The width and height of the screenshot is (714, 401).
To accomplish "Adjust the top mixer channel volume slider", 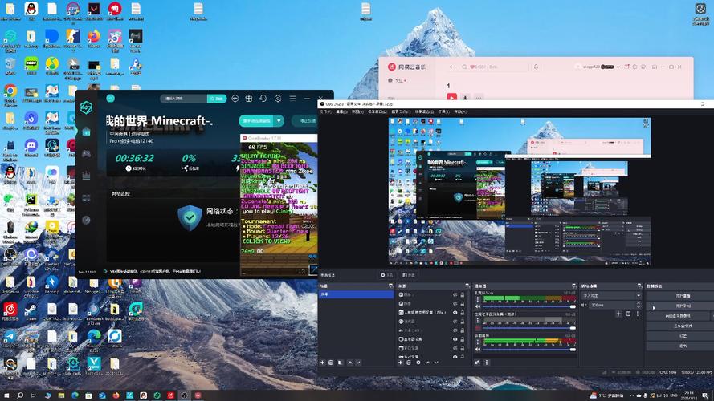I will click(x=528, y=306).
